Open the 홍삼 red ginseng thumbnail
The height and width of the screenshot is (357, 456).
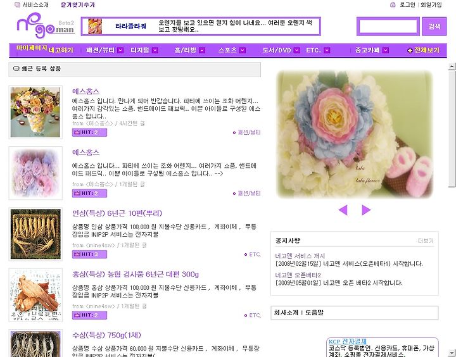click(35, 295)
